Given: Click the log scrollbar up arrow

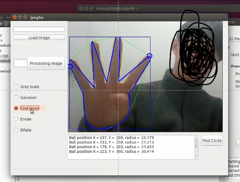Looking at the screenshot, I should [197, 137].
